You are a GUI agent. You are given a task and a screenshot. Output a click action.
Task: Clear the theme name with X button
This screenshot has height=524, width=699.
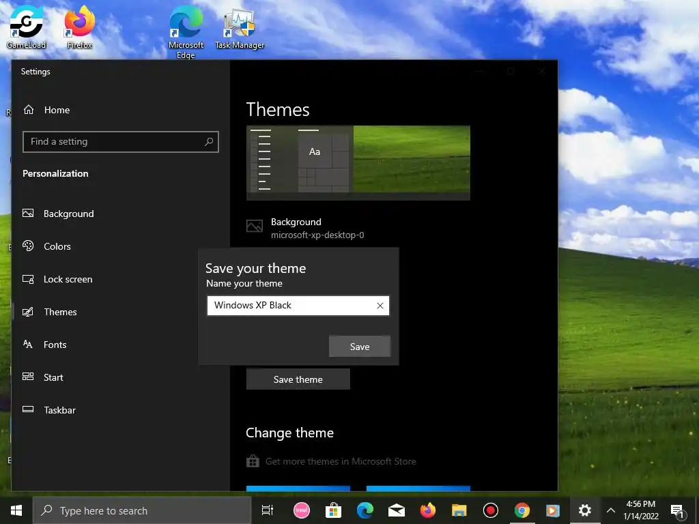pyautogui.click(x=380, y=305)
